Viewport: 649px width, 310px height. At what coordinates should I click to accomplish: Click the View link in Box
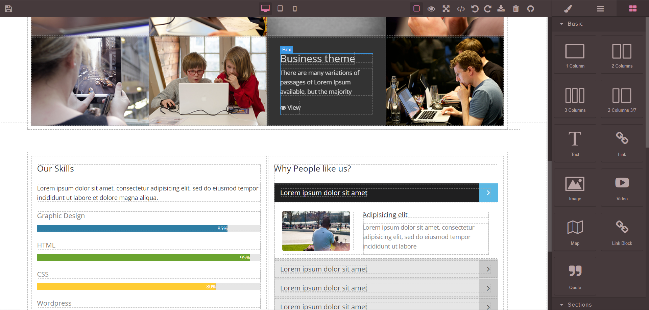coord(294,108)
